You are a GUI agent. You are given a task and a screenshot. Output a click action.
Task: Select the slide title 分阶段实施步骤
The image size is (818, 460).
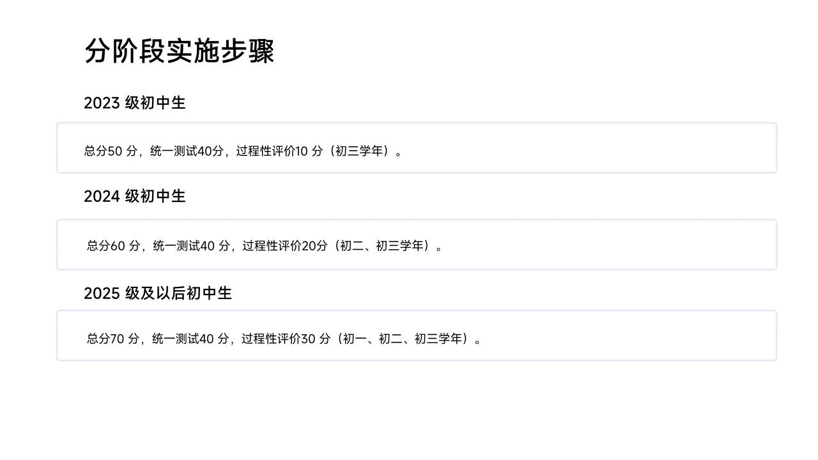click(x=179, y=51)
